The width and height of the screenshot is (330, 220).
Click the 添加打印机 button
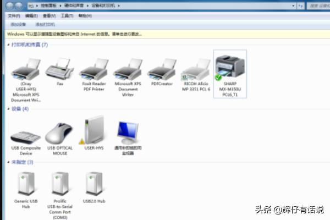pyautogui.click(x=45, y=25)
